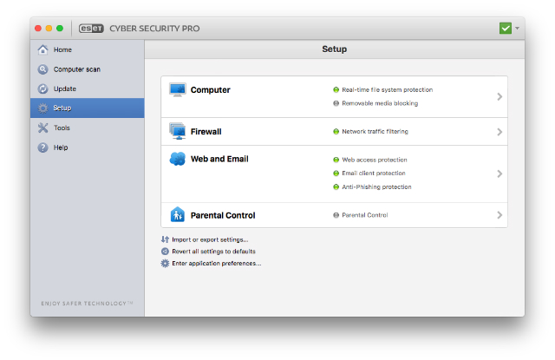The image size is (555, 360).
Task: Click Real-time file system protection text
Action: (x=388, y=90)
